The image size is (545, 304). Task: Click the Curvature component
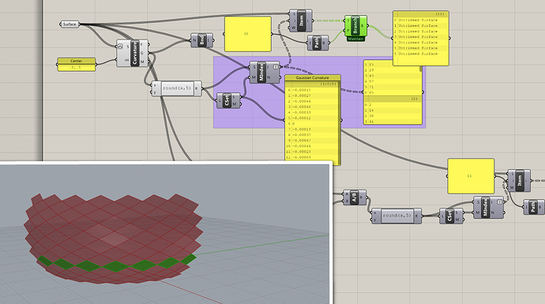[133, 53]
